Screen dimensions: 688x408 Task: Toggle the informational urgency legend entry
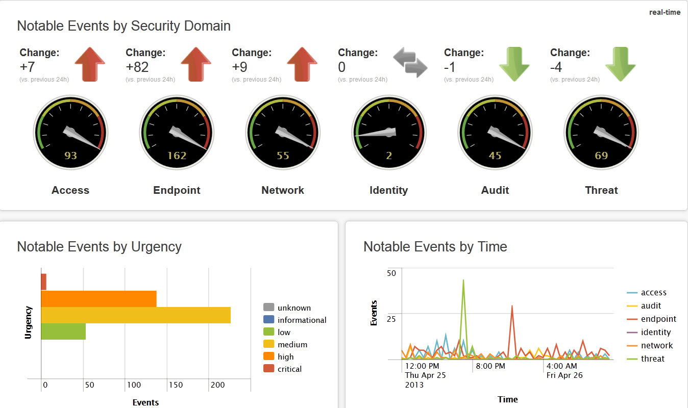click(302, 320)
